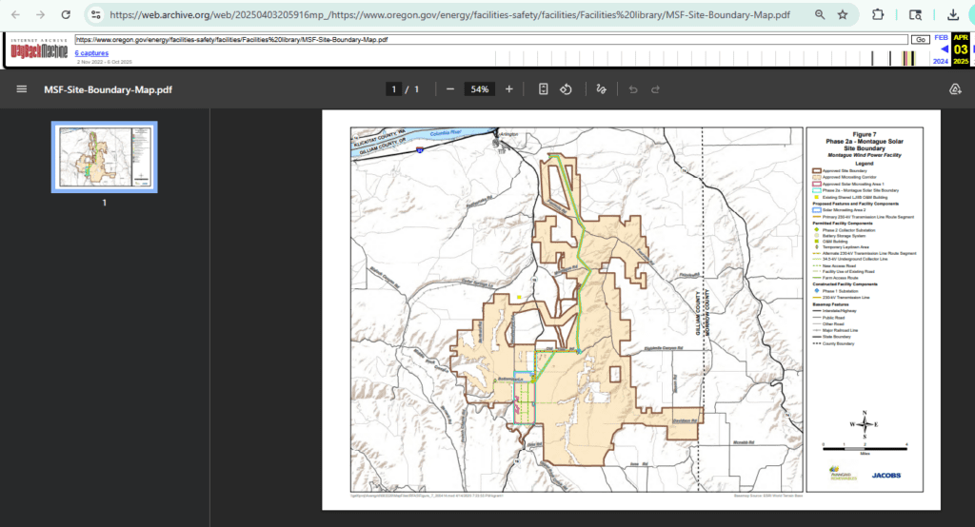
Task: Jump to previous capture blue arrow
Action: (944, 49)
